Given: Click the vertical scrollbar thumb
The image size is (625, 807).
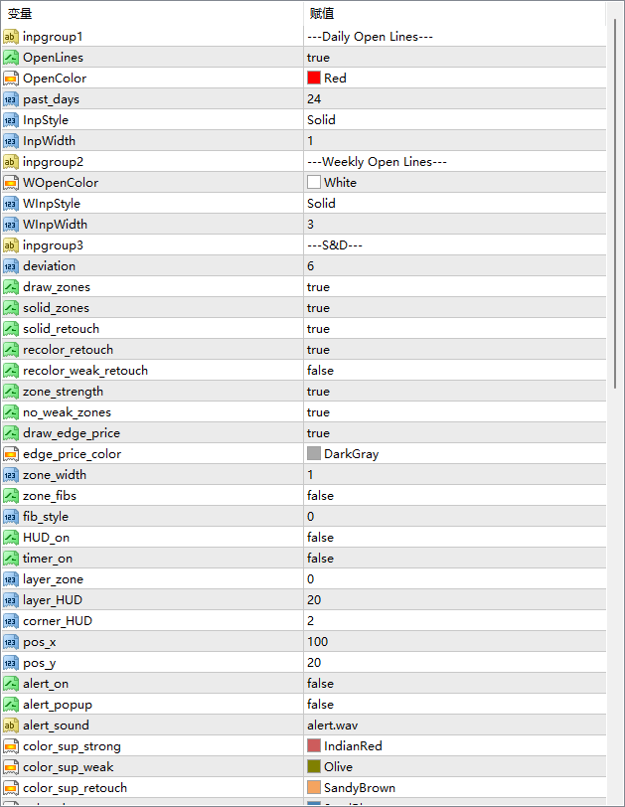Looking at the screenshot, I should (615, 204).
